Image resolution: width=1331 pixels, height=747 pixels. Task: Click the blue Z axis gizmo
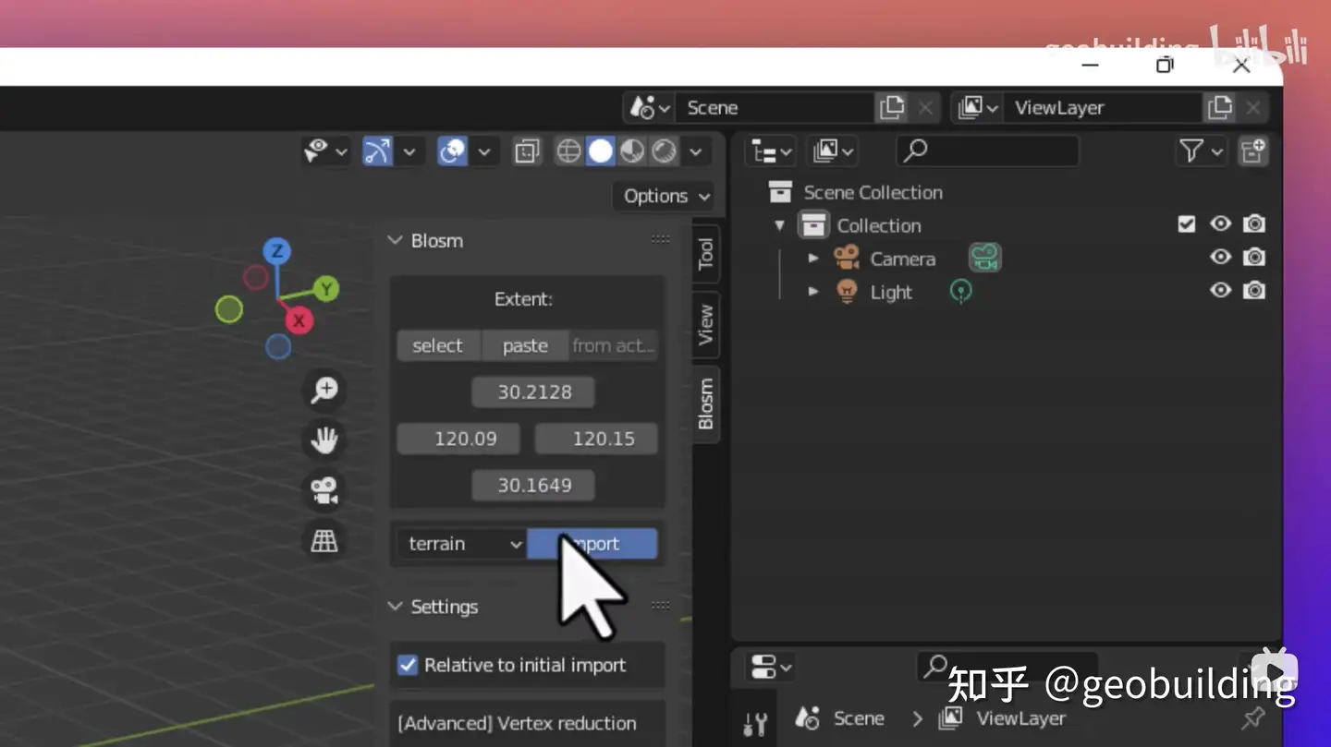click(276, 251)
